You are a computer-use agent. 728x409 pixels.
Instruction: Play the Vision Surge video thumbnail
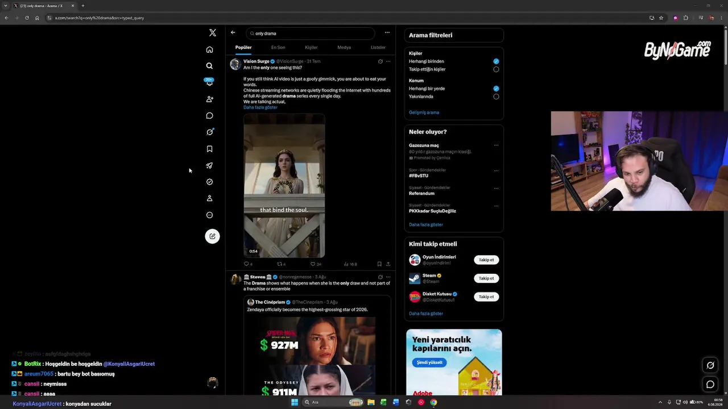[284, 186]
